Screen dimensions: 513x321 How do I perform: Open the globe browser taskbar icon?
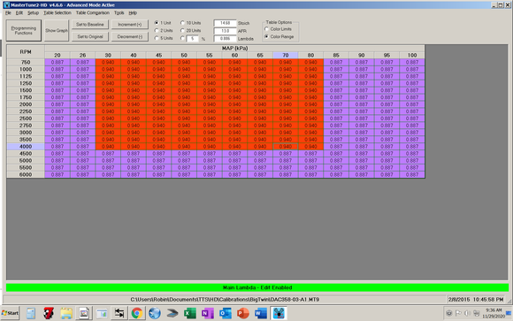click(155, 313)
